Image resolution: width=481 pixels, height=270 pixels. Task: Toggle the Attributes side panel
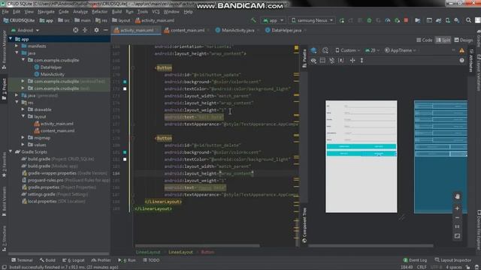coord(471,60)
